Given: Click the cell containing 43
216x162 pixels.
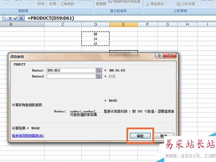Looking at the screenshot, I should point(95,44).
